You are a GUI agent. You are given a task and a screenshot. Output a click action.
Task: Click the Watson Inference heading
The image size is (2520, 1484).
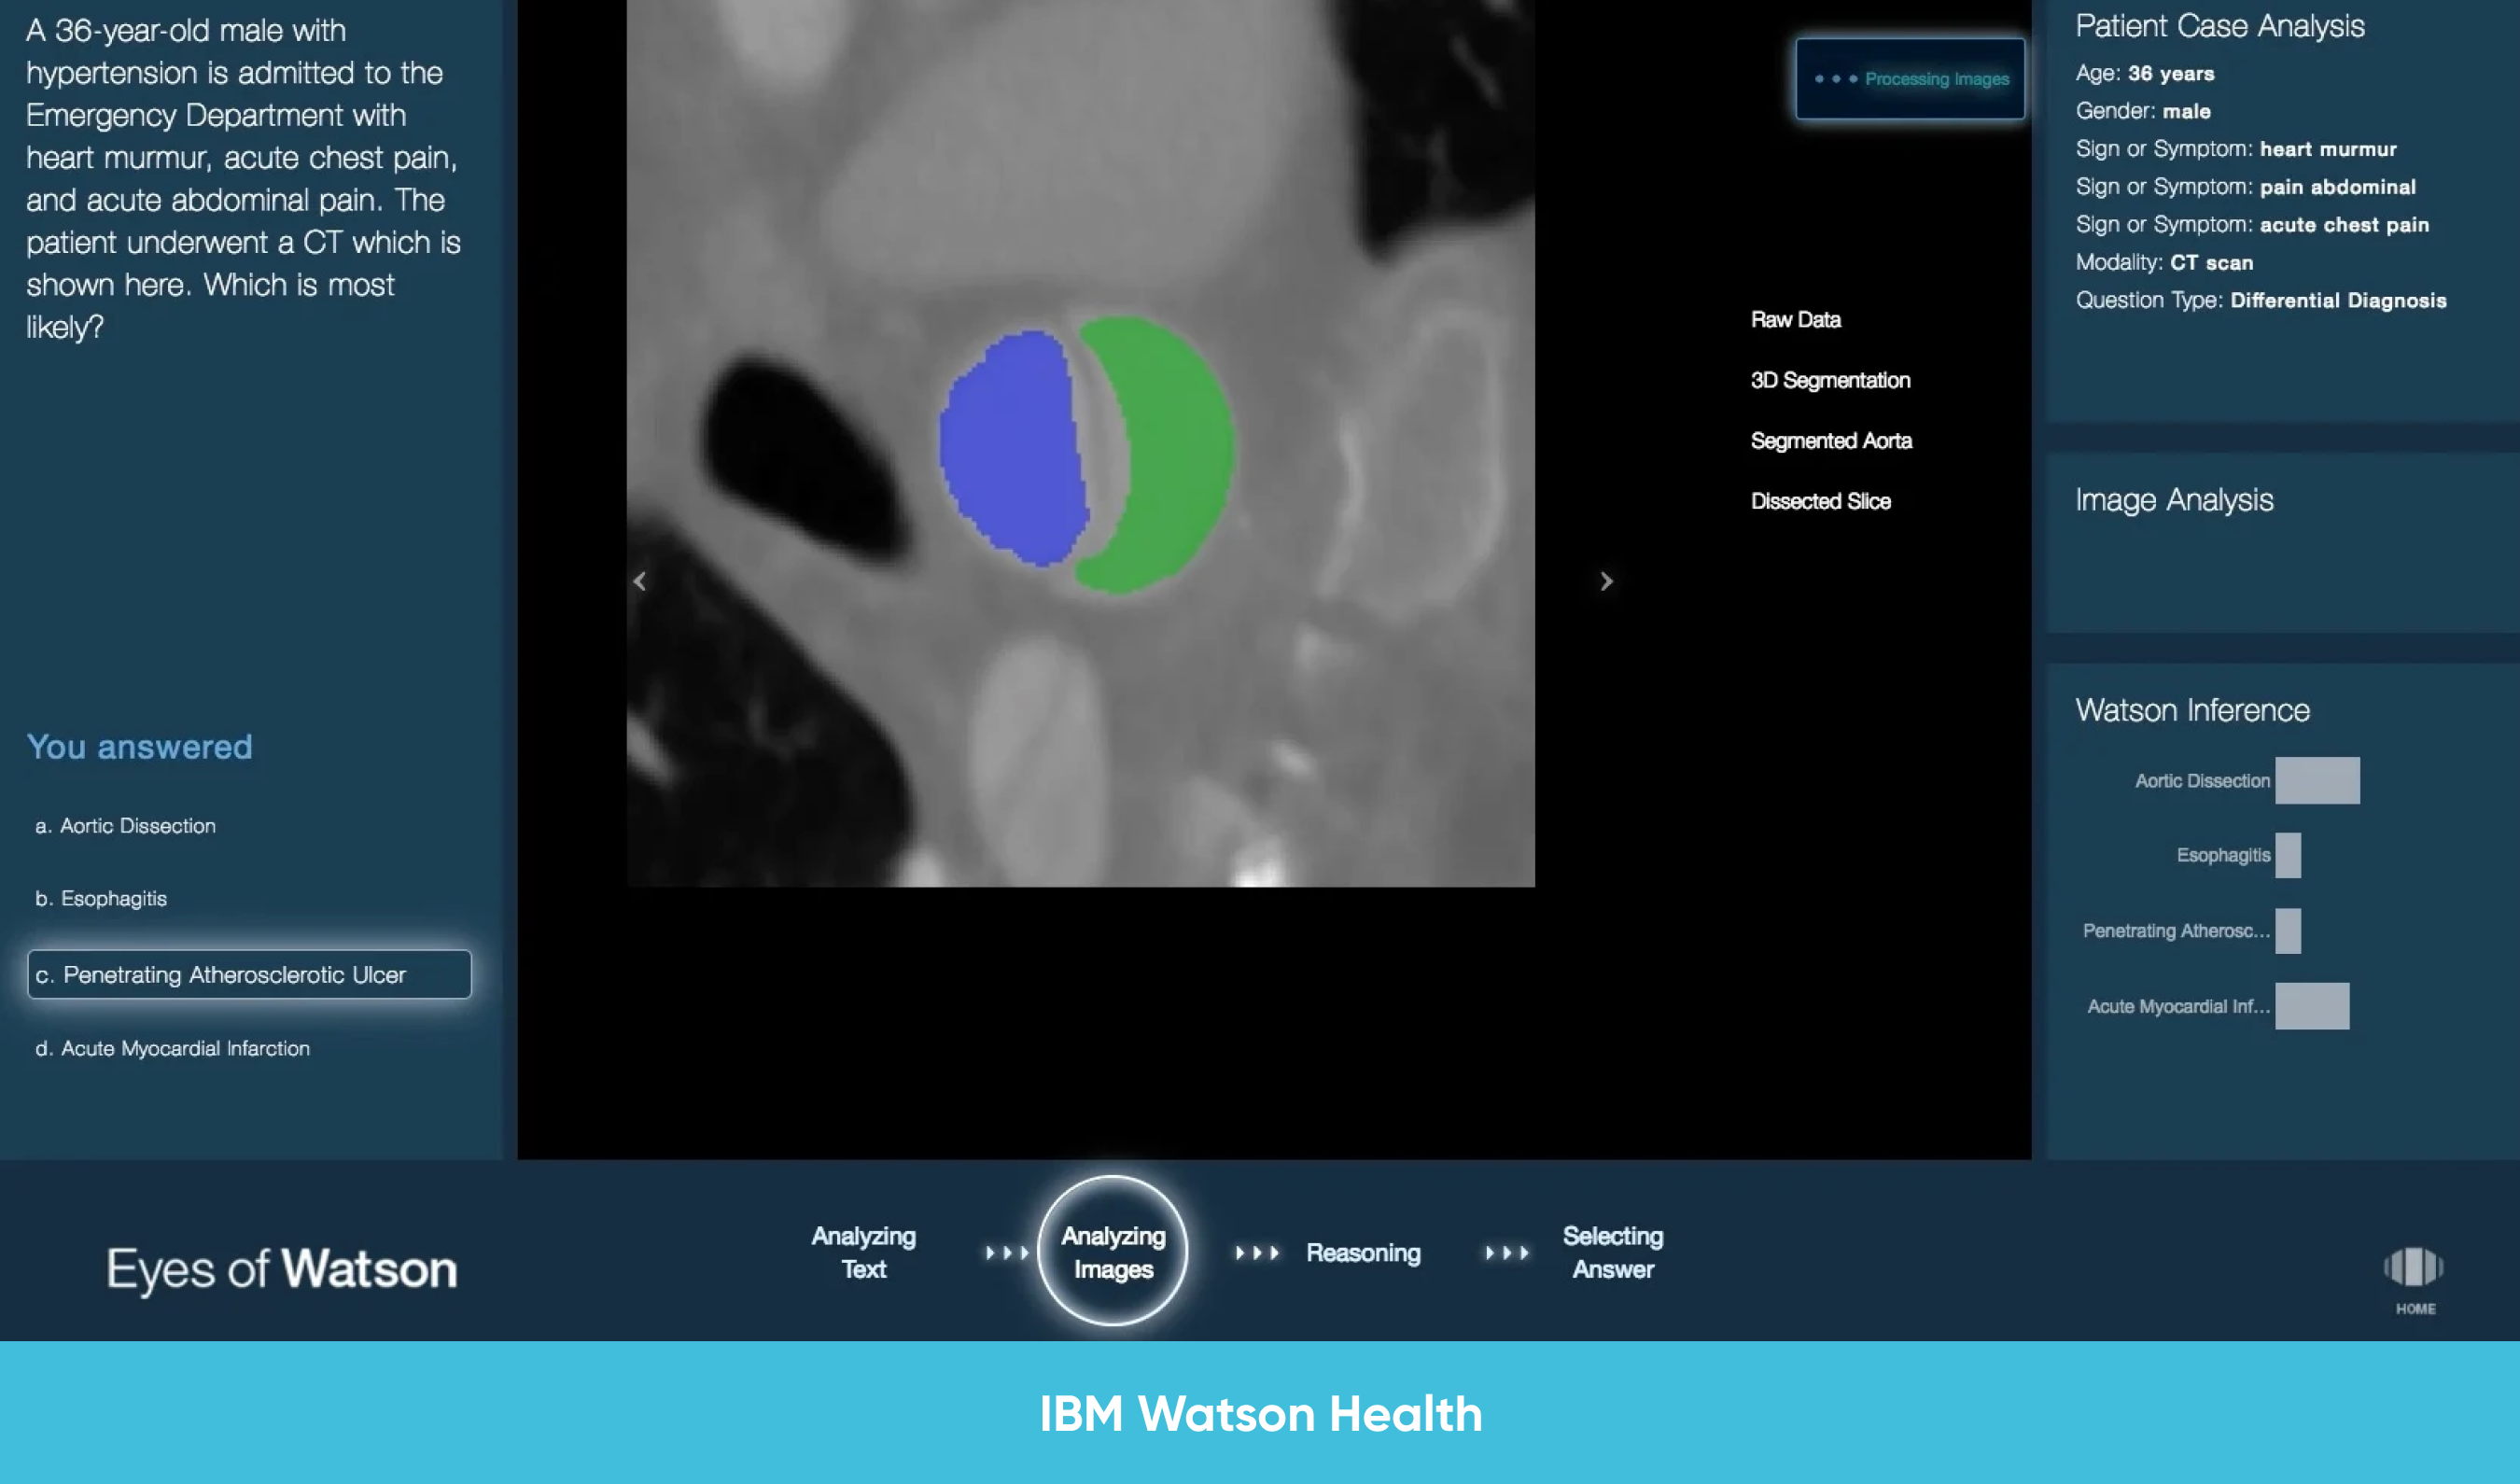point(2192,710)
